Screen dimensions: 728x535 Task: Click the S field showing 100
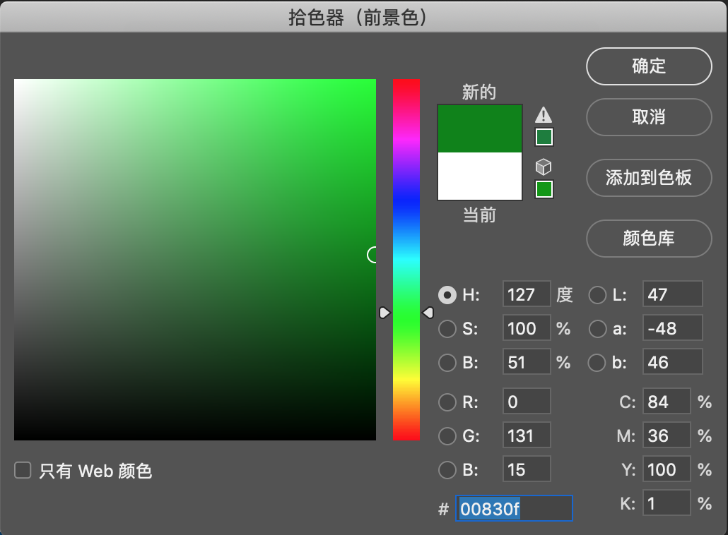527,327
